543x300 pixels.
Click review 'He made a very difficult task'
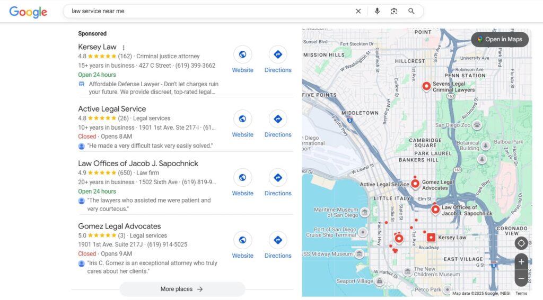pyautogui.click(x=150, y=146)
